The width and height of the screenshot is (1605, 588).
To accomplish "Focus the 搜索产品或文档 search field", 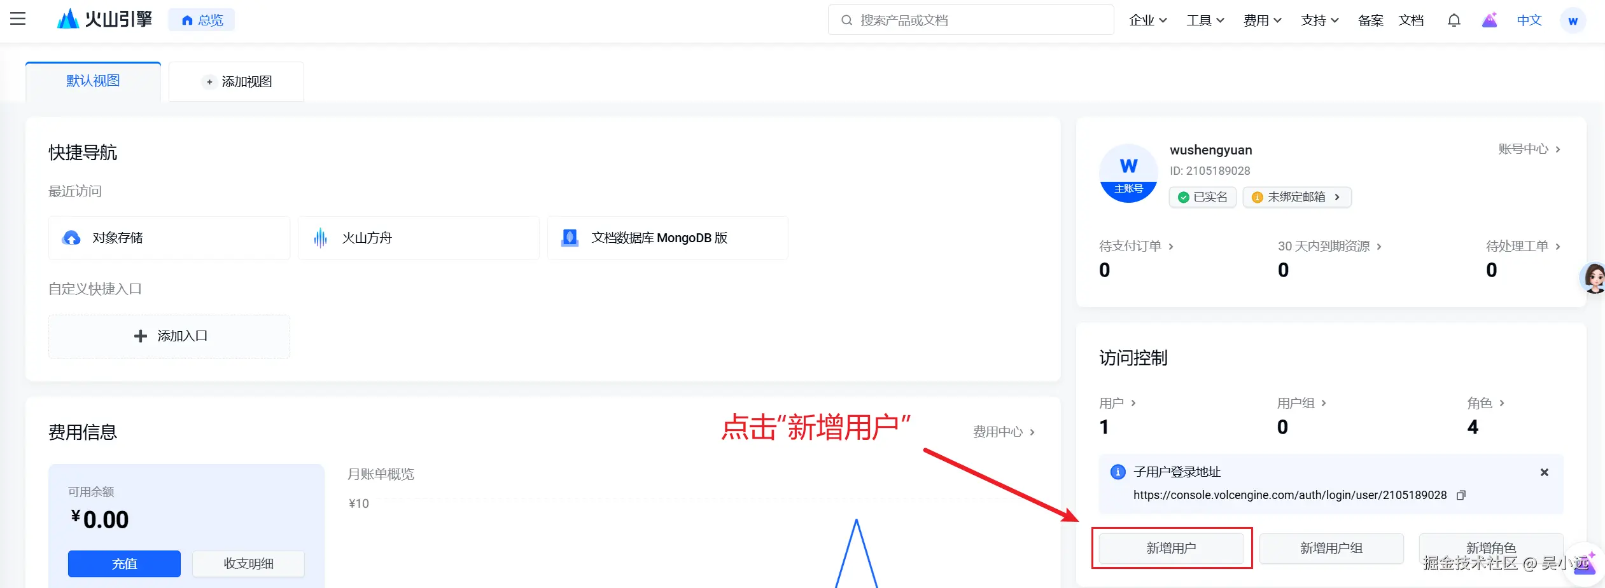I will (x=971, y=20).
